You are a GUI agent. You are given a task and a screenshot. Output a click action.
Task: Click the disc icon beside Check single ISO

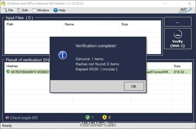point(7,118)
